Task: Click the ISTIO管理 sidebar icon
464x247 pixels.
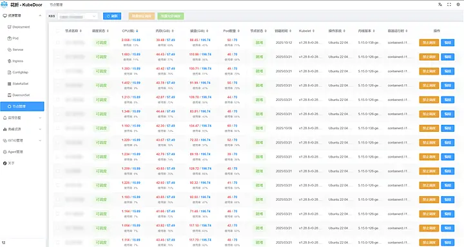Action: 5,141
